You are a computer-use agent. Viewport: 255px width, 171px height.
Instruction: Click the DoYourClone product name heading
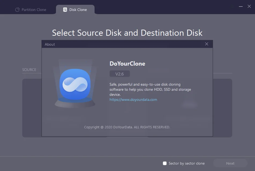127,63
